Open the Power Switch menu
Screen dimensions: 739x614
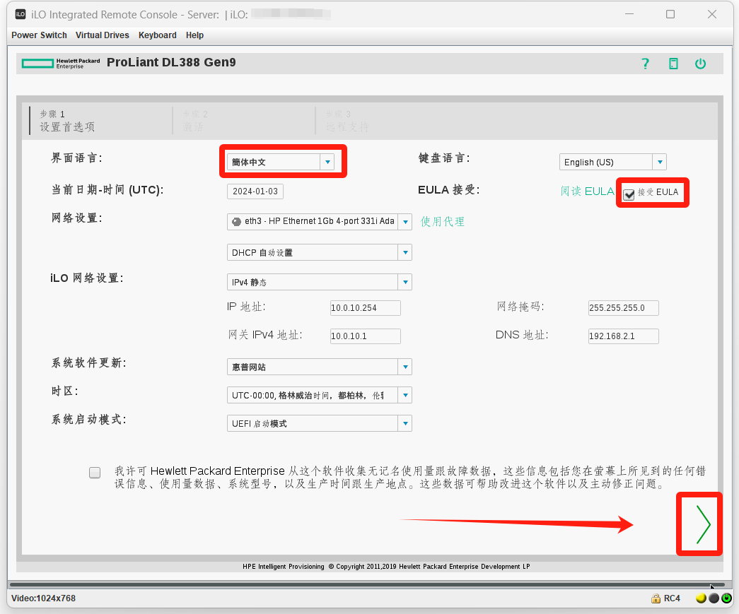(39, 35)
